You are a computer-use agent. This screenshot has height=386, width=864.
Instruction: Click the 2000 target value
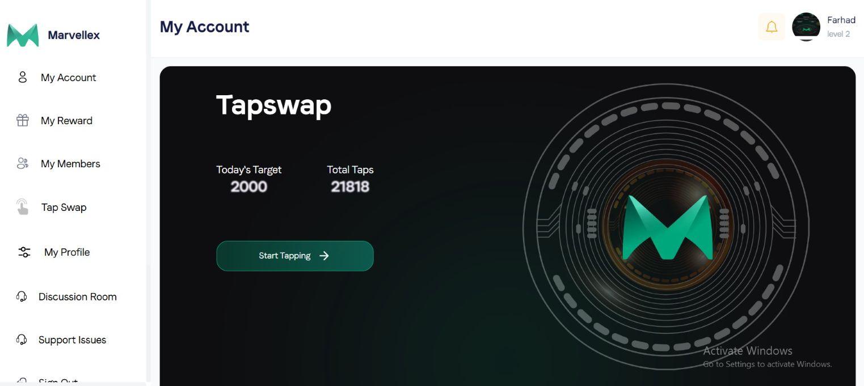tap(248, 186)
